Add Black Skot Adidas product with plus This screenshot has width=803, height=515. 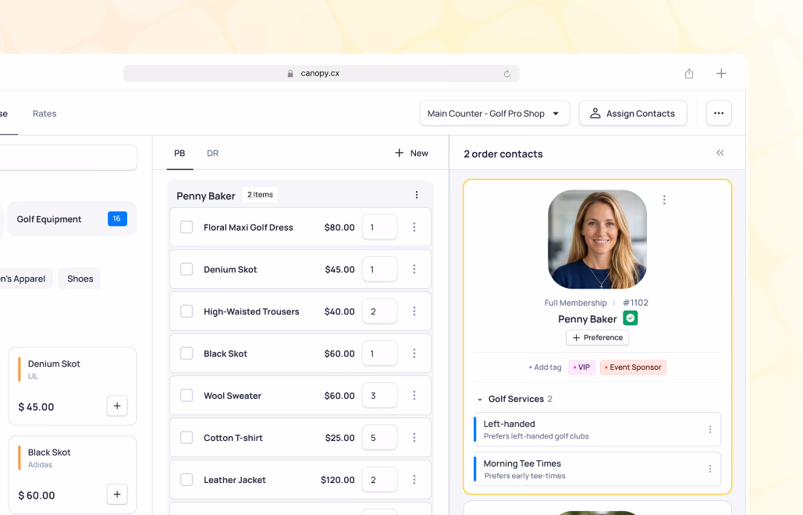point(117,495)
